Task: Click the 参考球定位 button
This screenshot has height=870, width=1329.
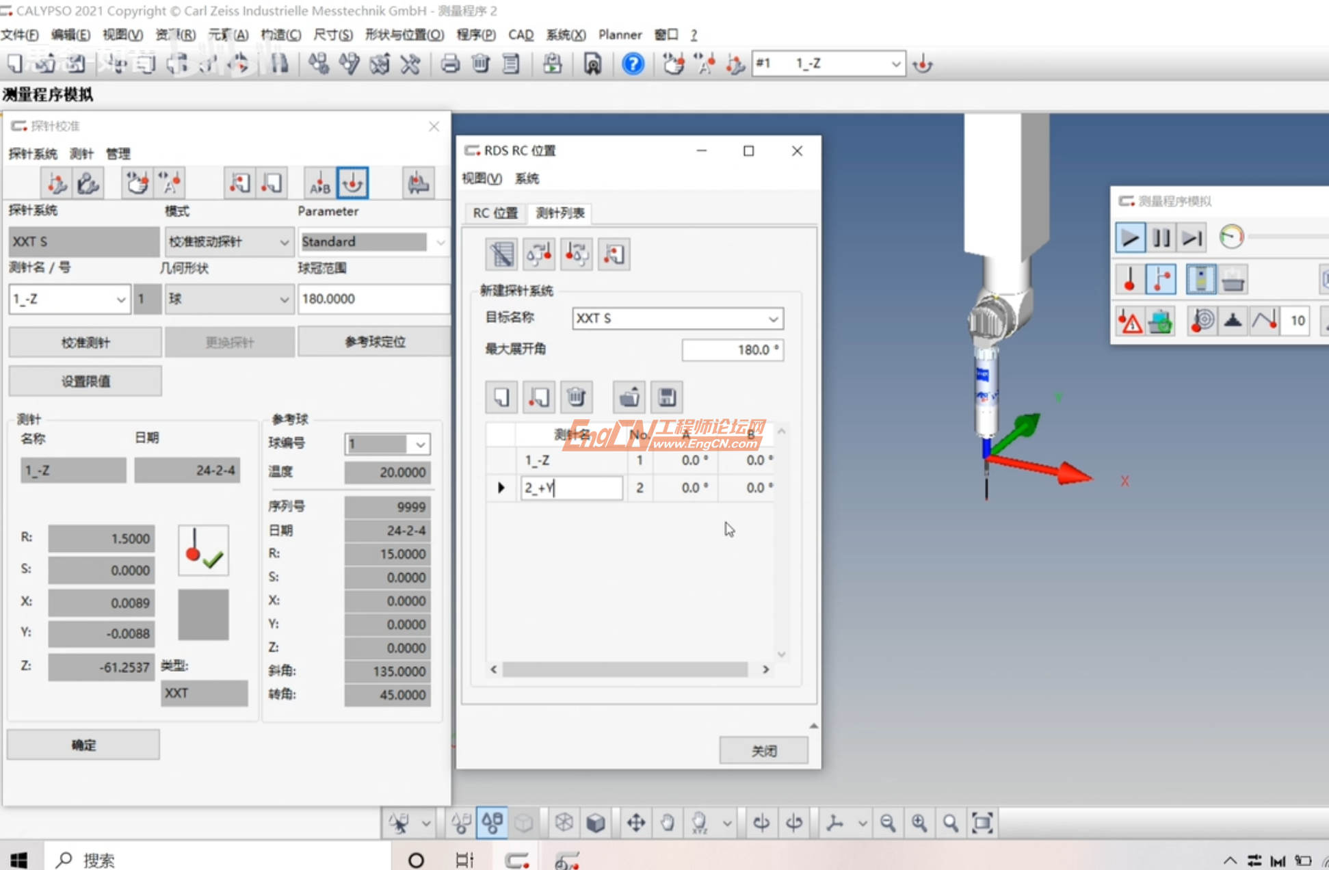Action: coord(374,342)
